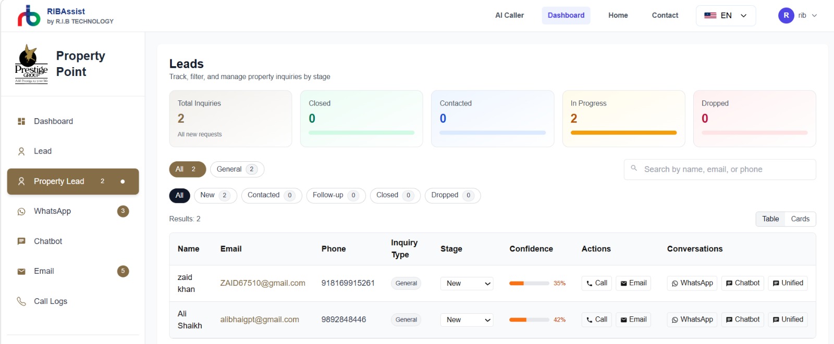Open Stage dropdown for zaid khan

click(467, 284)
